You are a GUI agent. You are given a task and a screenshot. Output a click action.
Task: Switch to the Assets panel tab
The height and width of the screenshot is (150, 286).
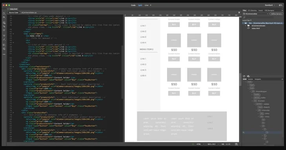click(250, 79)
